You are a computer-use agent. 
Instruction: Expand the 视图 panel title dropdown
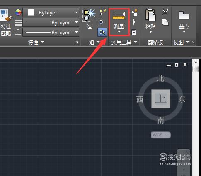click(188, 42)
